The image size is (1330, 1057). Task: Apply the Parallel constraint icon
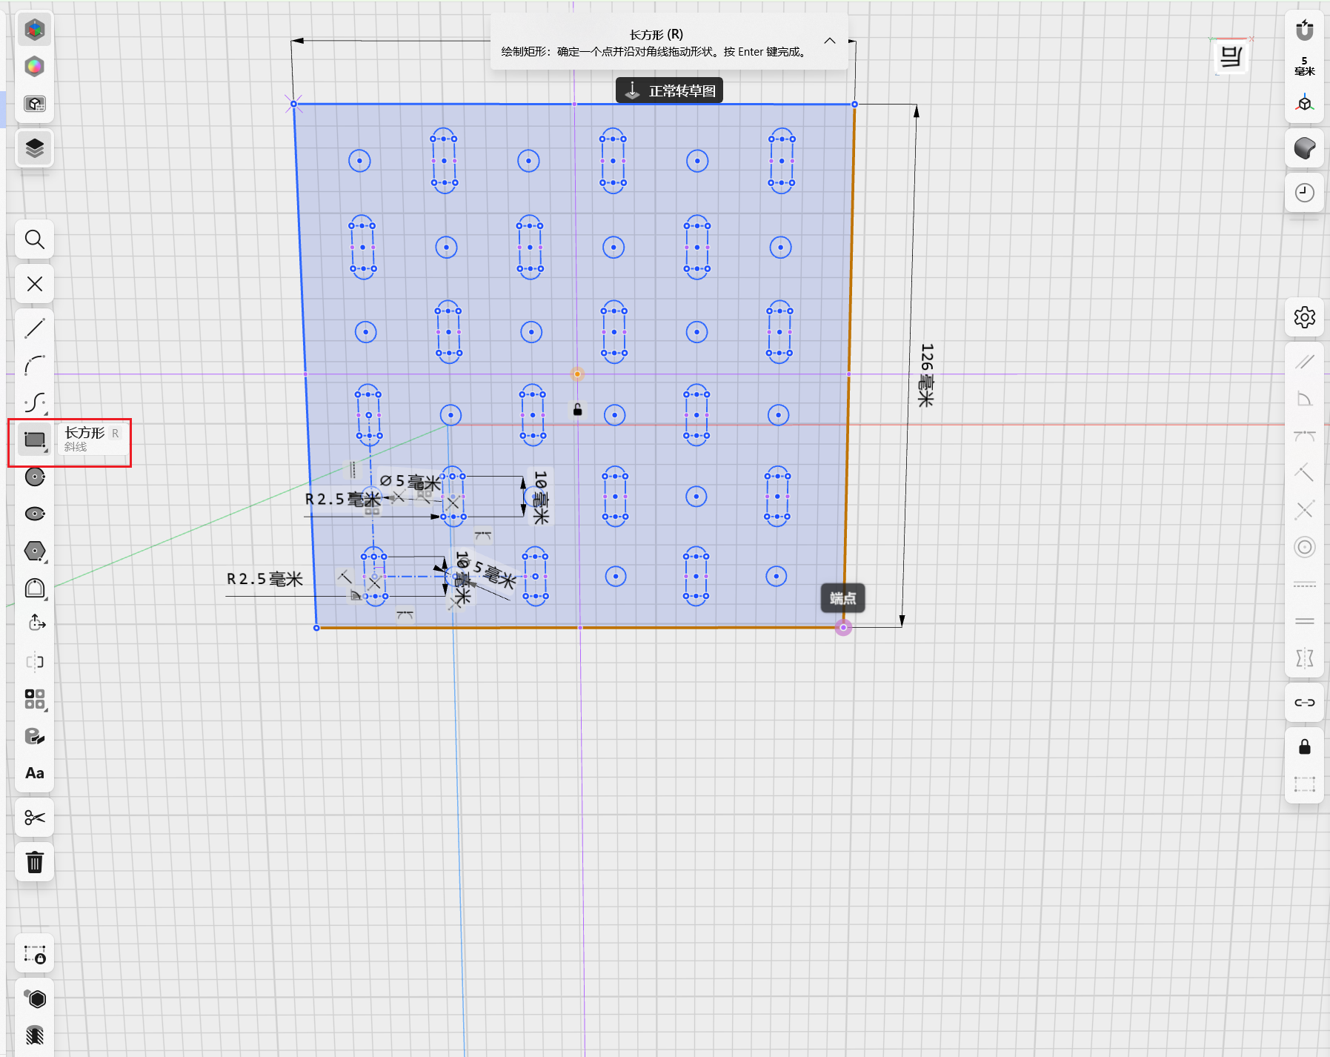[x=1305, y=362]
